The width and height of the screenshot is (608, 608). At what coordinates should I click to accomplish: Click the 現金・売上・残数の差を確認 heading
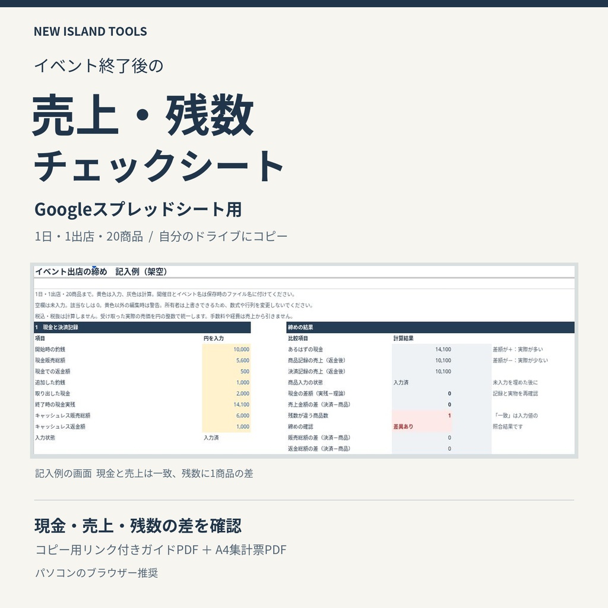point(138,526)
